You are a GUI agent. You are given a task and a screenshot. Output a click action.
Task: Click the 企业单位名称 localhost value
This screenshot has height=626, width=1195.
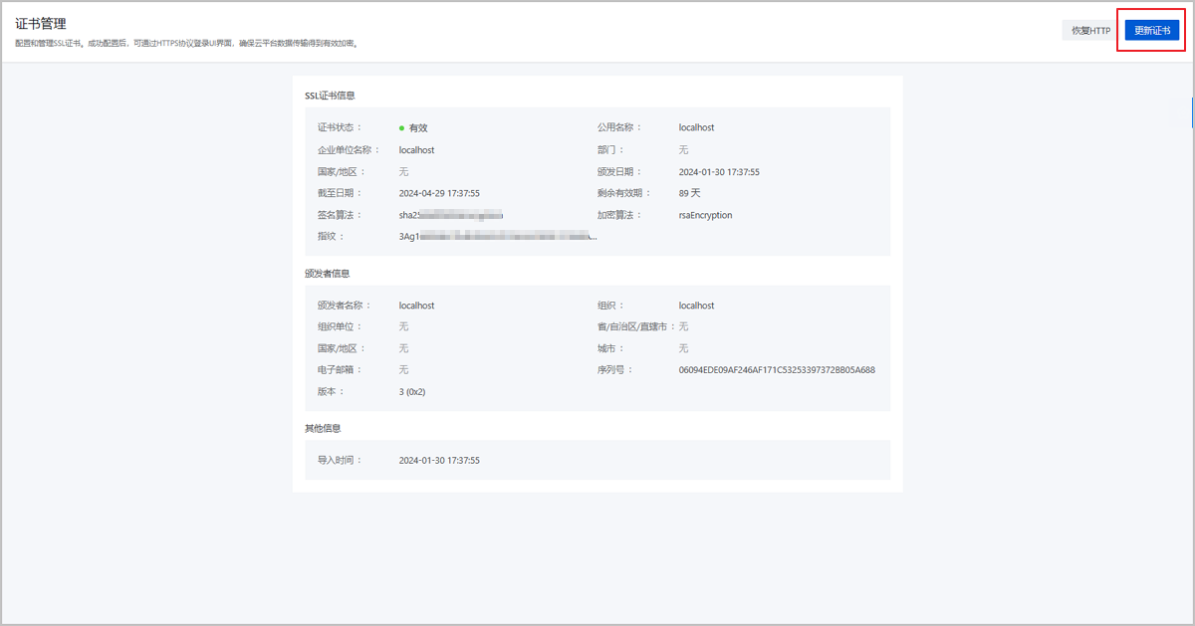coord(416,149)
